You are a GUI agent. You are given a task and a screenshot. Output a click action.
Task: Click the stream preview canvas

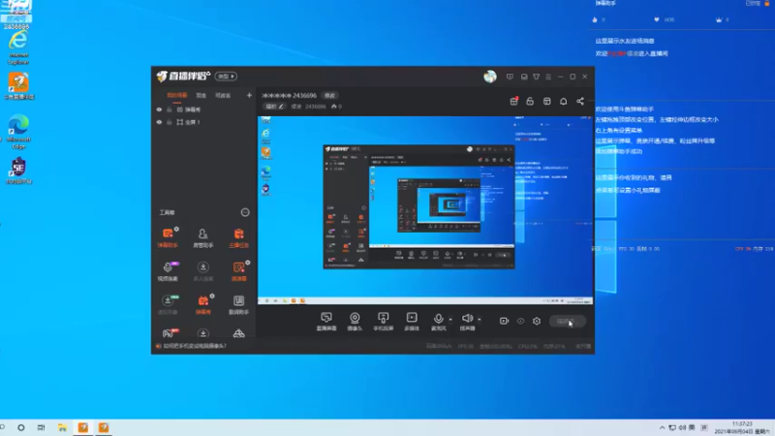click(425, 210)
